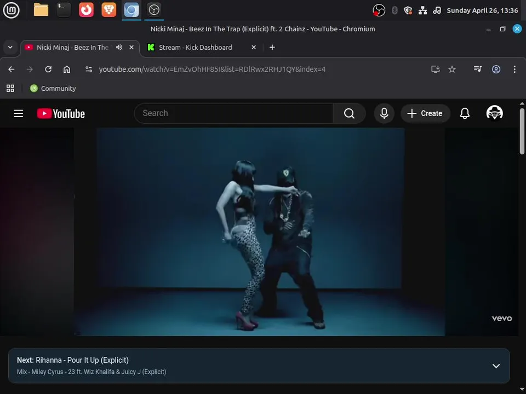Click the page vertical scrollbar thumb
Viewport: 526px width, 394px height.
tap(522, 131)
